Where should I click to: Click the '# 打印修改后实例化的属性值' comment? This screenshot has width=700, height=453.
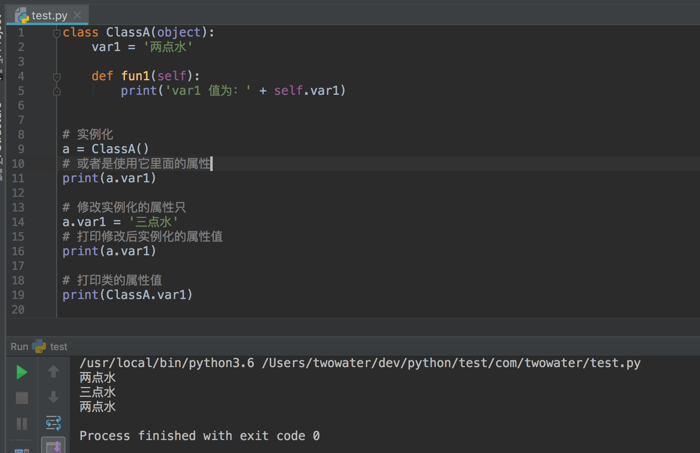pos(143,237)
